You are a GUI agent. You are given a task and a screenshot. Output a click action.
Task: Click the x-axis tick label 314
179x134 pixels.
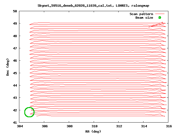click(x=144, y=126)
